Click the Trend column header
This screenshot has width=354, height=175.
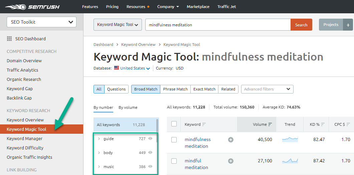(x=290, y=124)
